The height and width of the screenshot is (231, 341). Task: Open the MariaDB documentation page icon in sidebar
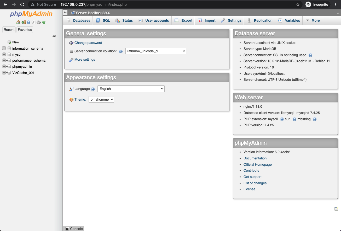[x=33, y=22]
